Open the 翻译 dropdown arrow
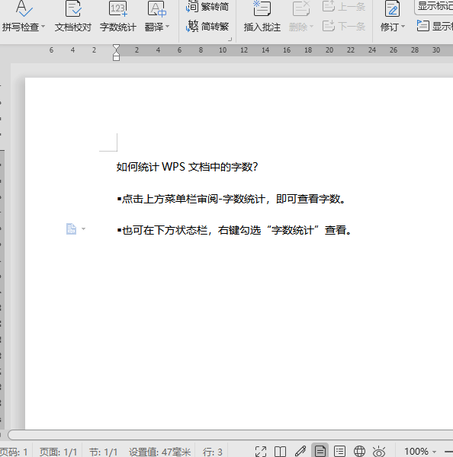 tap(167, 27)
